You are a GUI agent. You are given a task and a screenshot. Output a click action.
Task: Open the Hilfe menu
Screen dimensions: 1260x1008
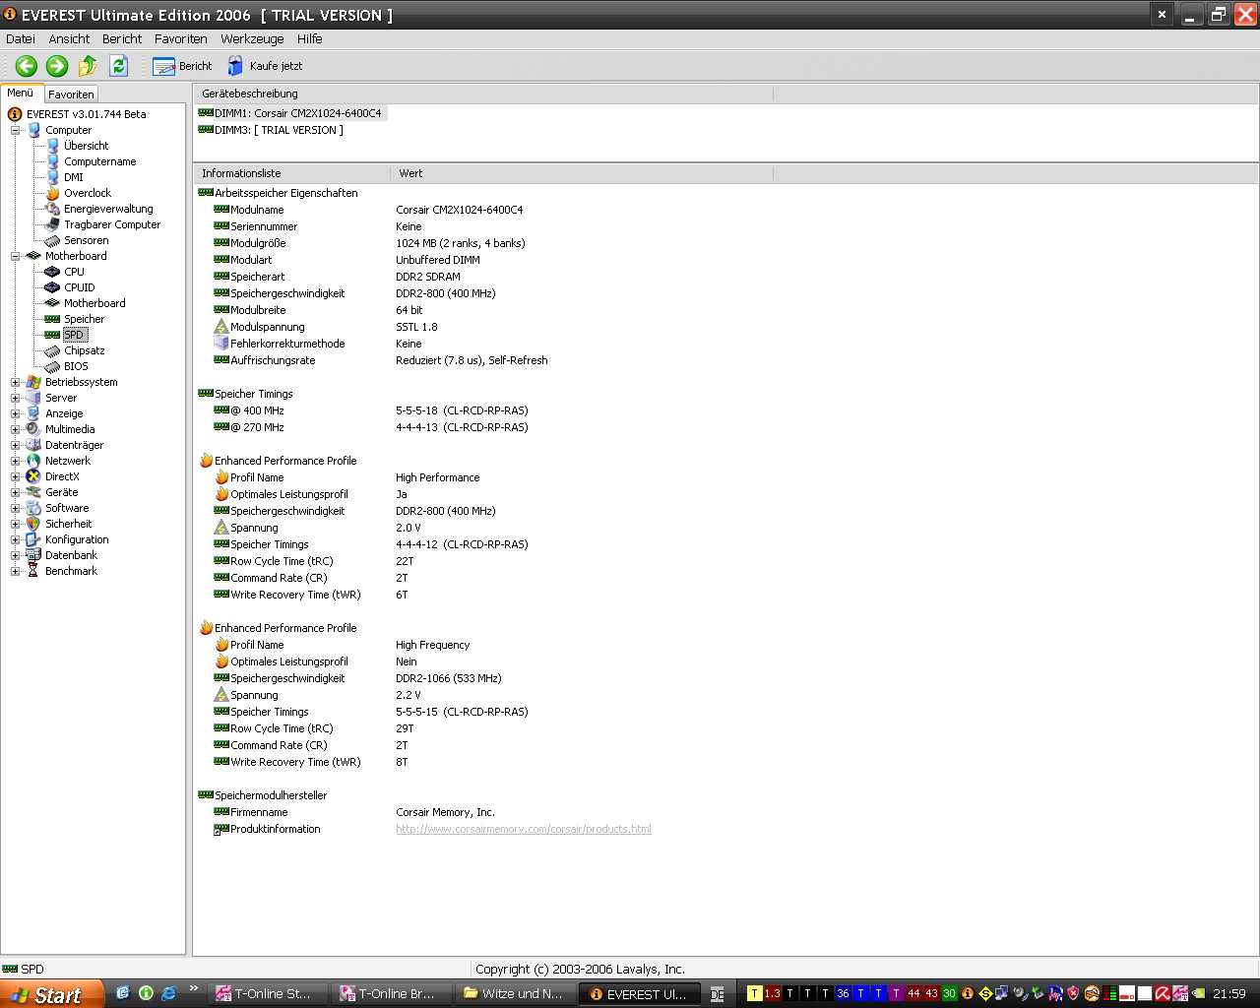[310, 39]
